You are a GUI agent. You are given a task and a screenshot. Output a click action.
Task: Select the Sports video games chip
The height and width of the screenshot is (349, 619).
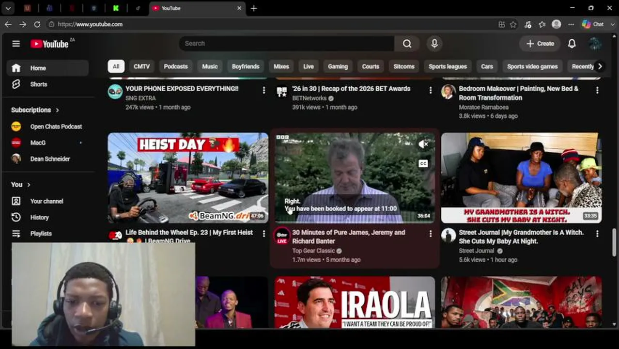pyautogui.click(x=532, y=66)
